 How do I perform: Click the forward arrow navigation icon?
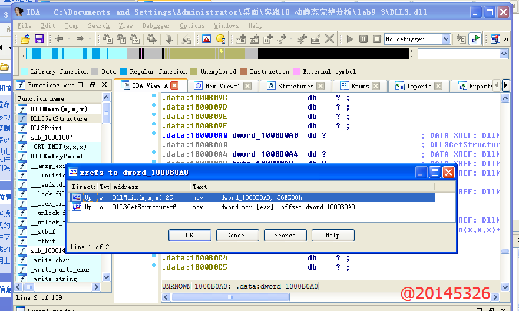tap(80, 39)
